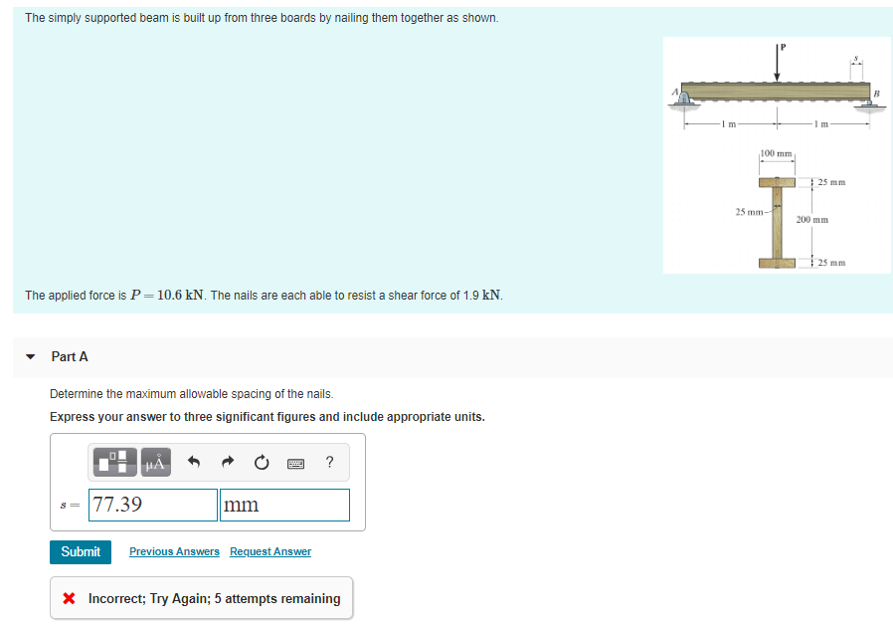Image resolution: width=893 pixels, height=625 pixels.
Task: Open answer formatting help
Action: click(x=328, y=462)
